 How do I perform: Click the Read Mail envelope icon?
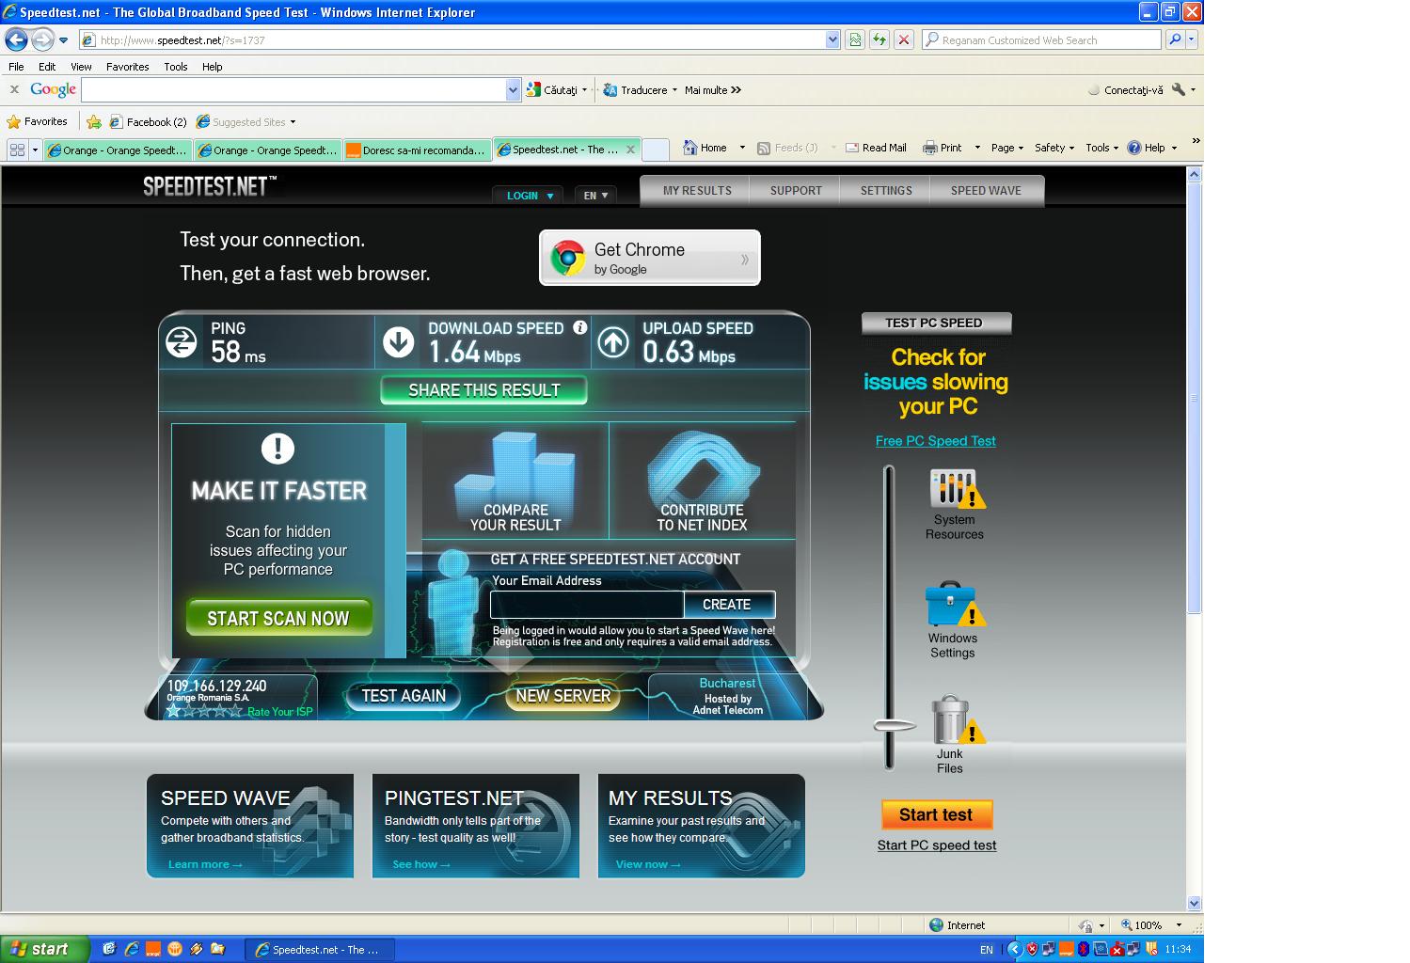tap(852, 148)
